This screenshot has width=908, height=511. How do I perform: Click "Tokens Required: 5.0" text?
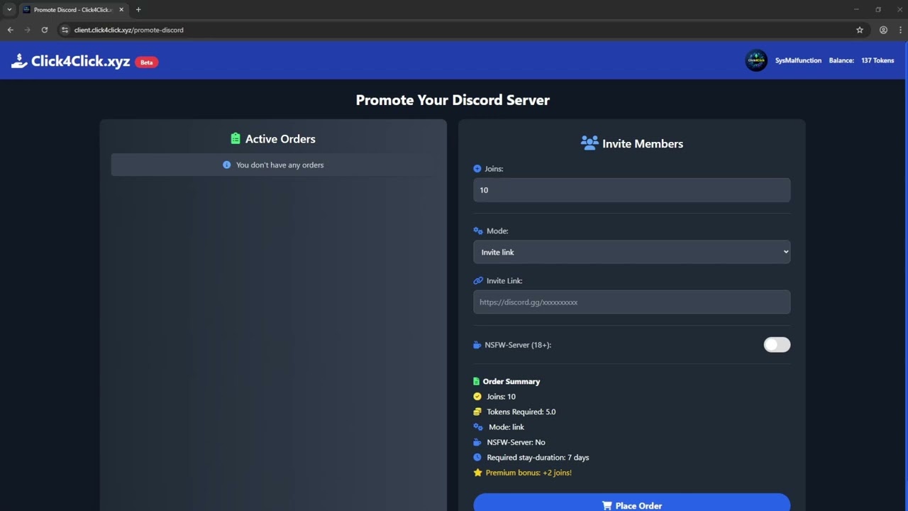pyautogui.click(x=521, y=412)
